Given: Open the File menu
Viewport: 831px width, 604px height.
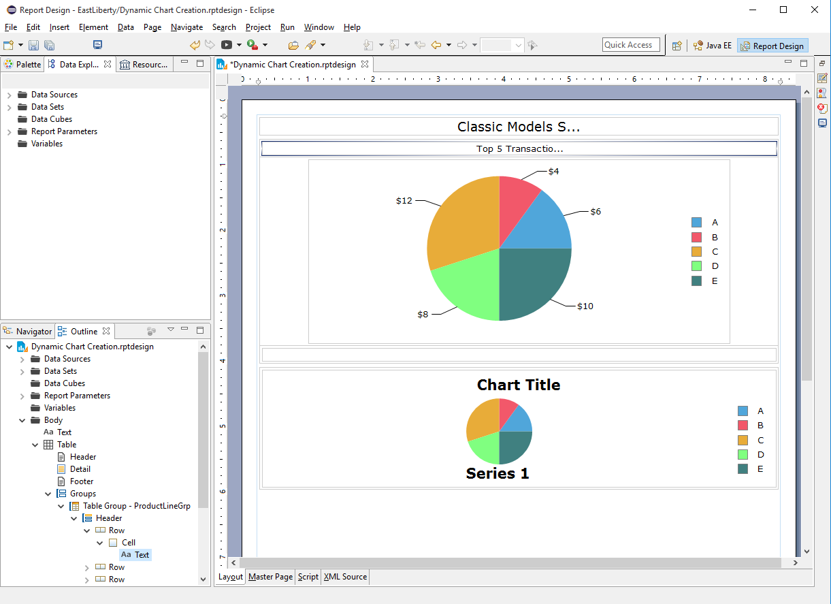Looking at the screenshot, I should point(11,27).
